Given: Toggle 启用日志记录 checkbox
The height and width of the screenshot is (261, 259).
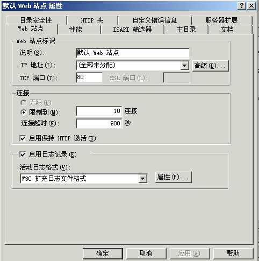Looking at the screenshot, I should click(x=23, y=154).
